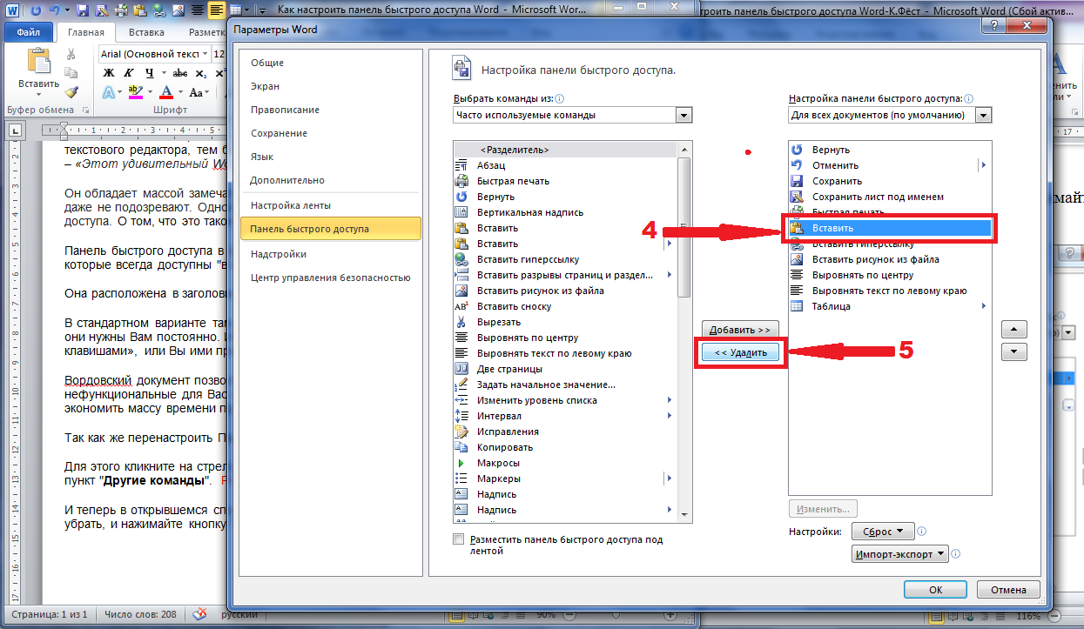Click the red font color A button
The height and width of the screenshot is (629, 1084).
click(166, 91)
